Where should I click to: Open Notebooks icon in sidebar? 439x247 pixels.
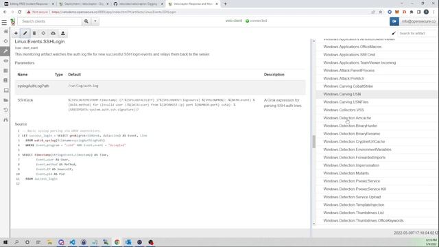pyautogui.click(x=5, y=80)
